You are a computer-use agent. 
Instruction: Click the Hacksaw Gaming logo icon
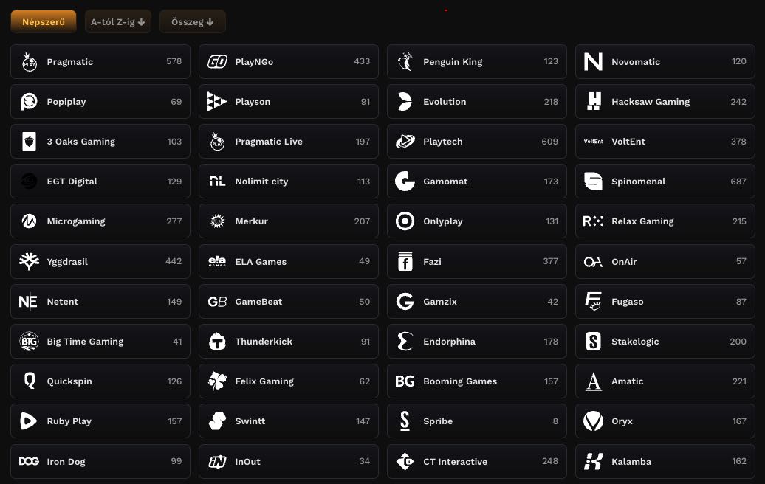(593, 102)
